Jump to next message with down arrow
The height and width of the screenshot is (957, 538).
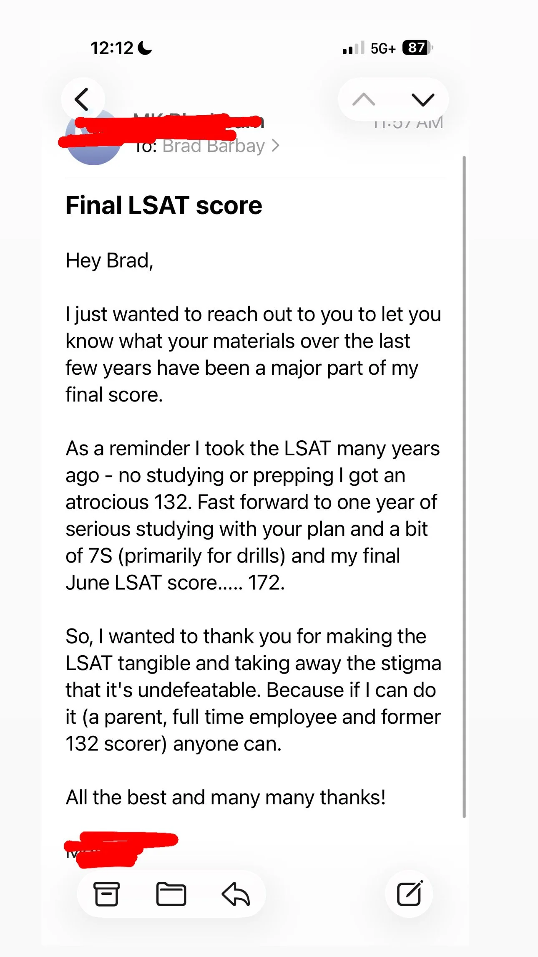423,99
